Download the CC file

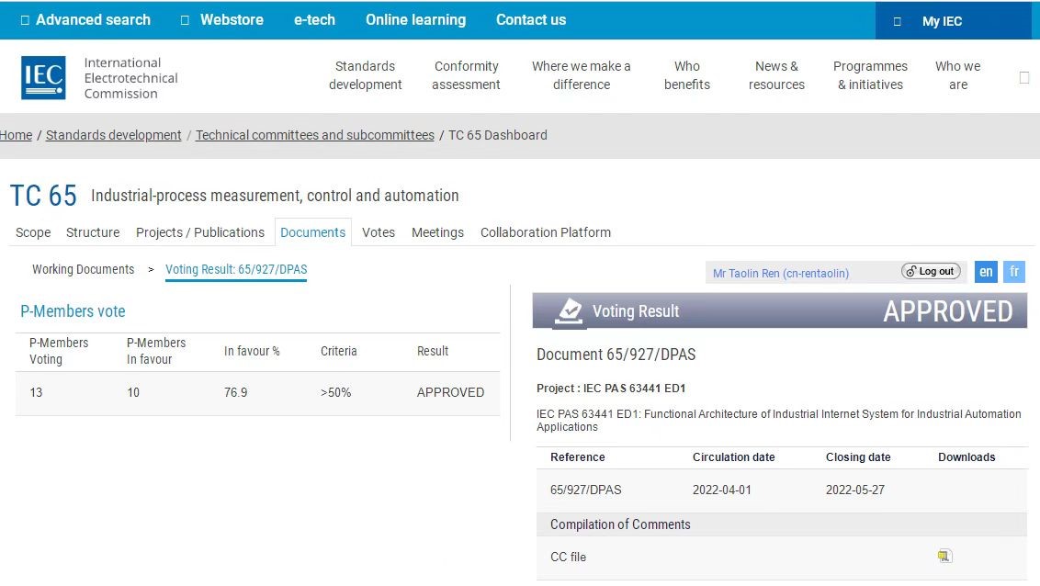[x=944, y=557]
